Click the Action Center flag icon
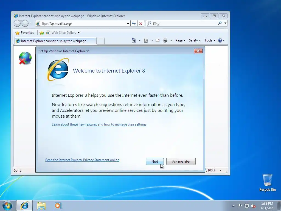The image size is (281, 211). tap(240, 206)
